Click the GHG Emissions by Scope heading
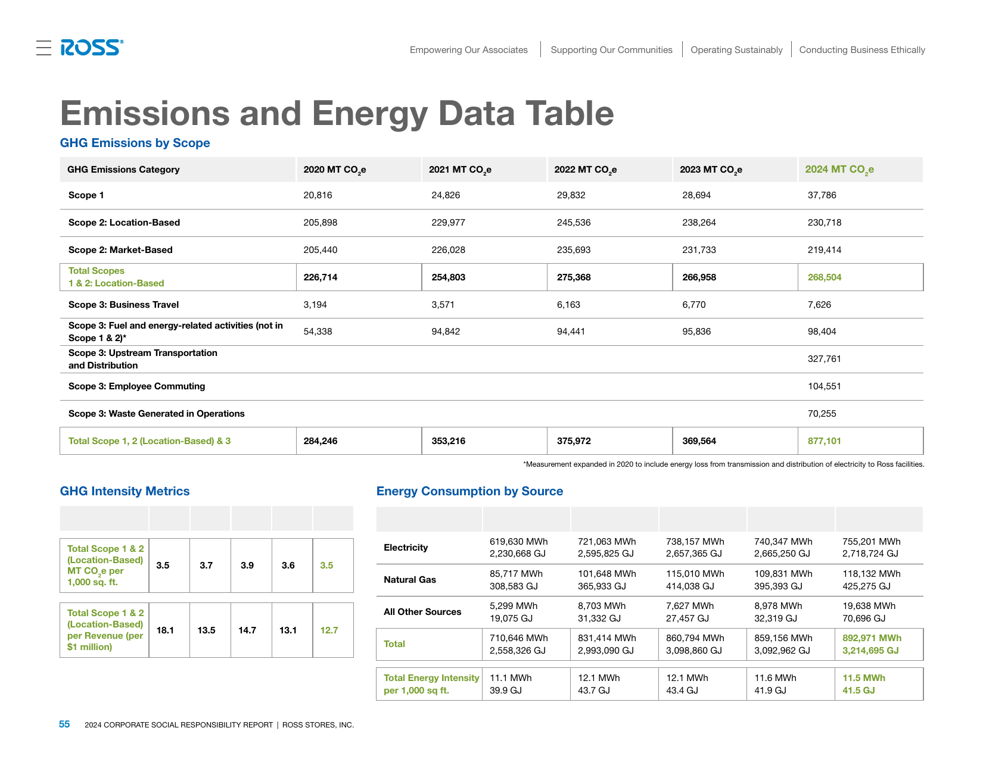The image size is (983, 759). point(135,143)
